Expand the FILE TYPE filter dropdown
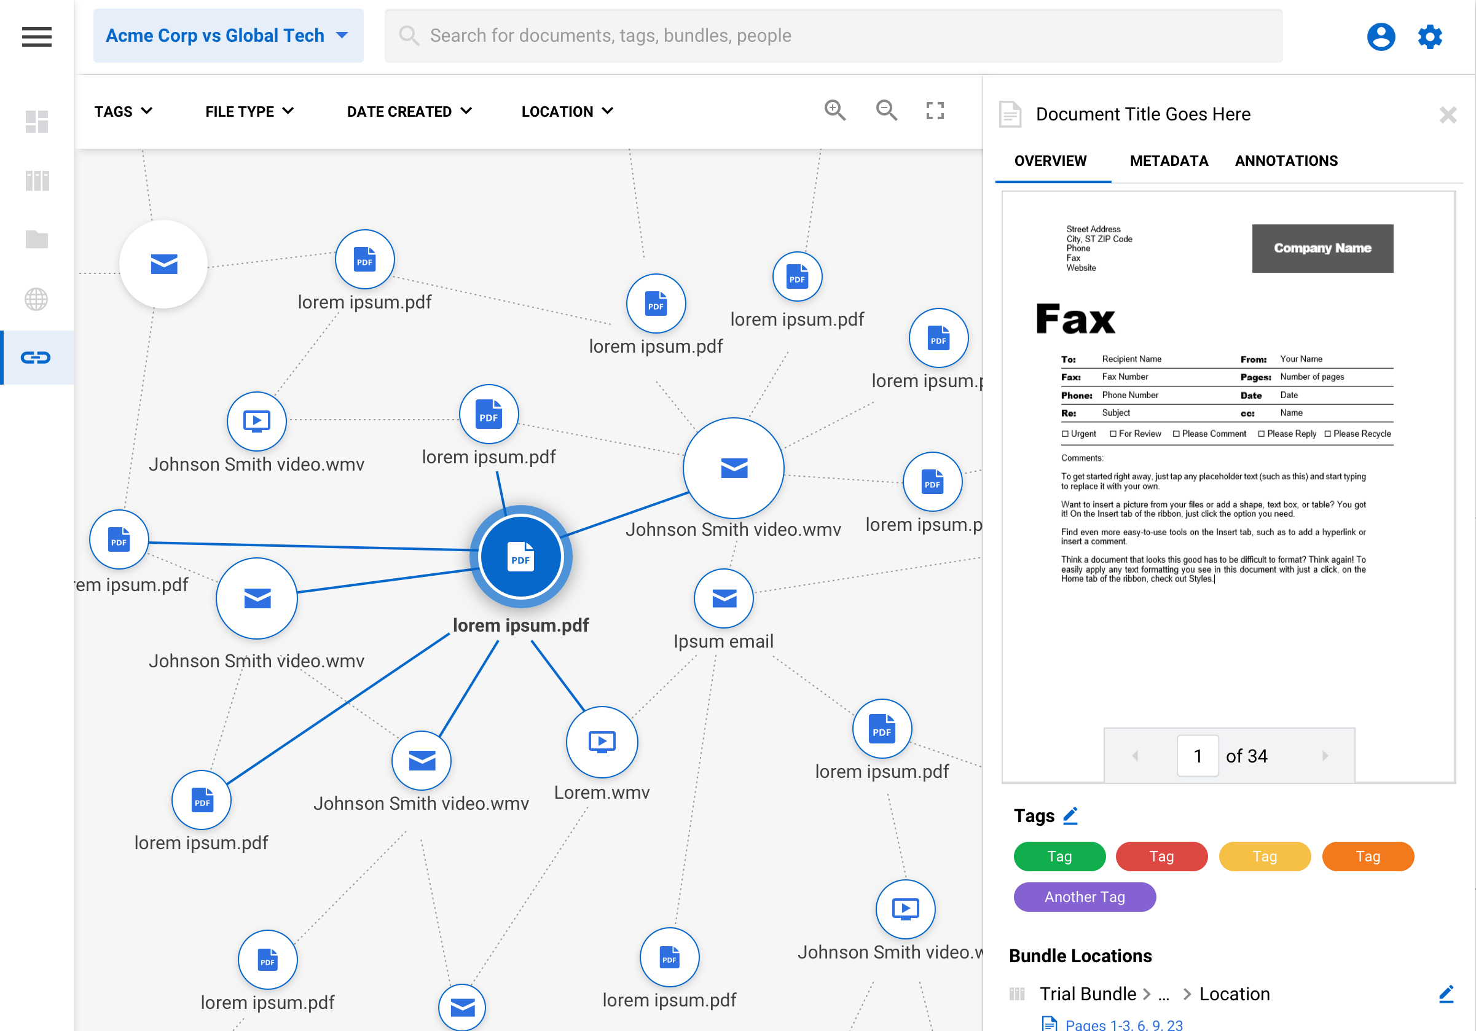The height and width of the screenshot is (1031, 1476). point(249,111)
